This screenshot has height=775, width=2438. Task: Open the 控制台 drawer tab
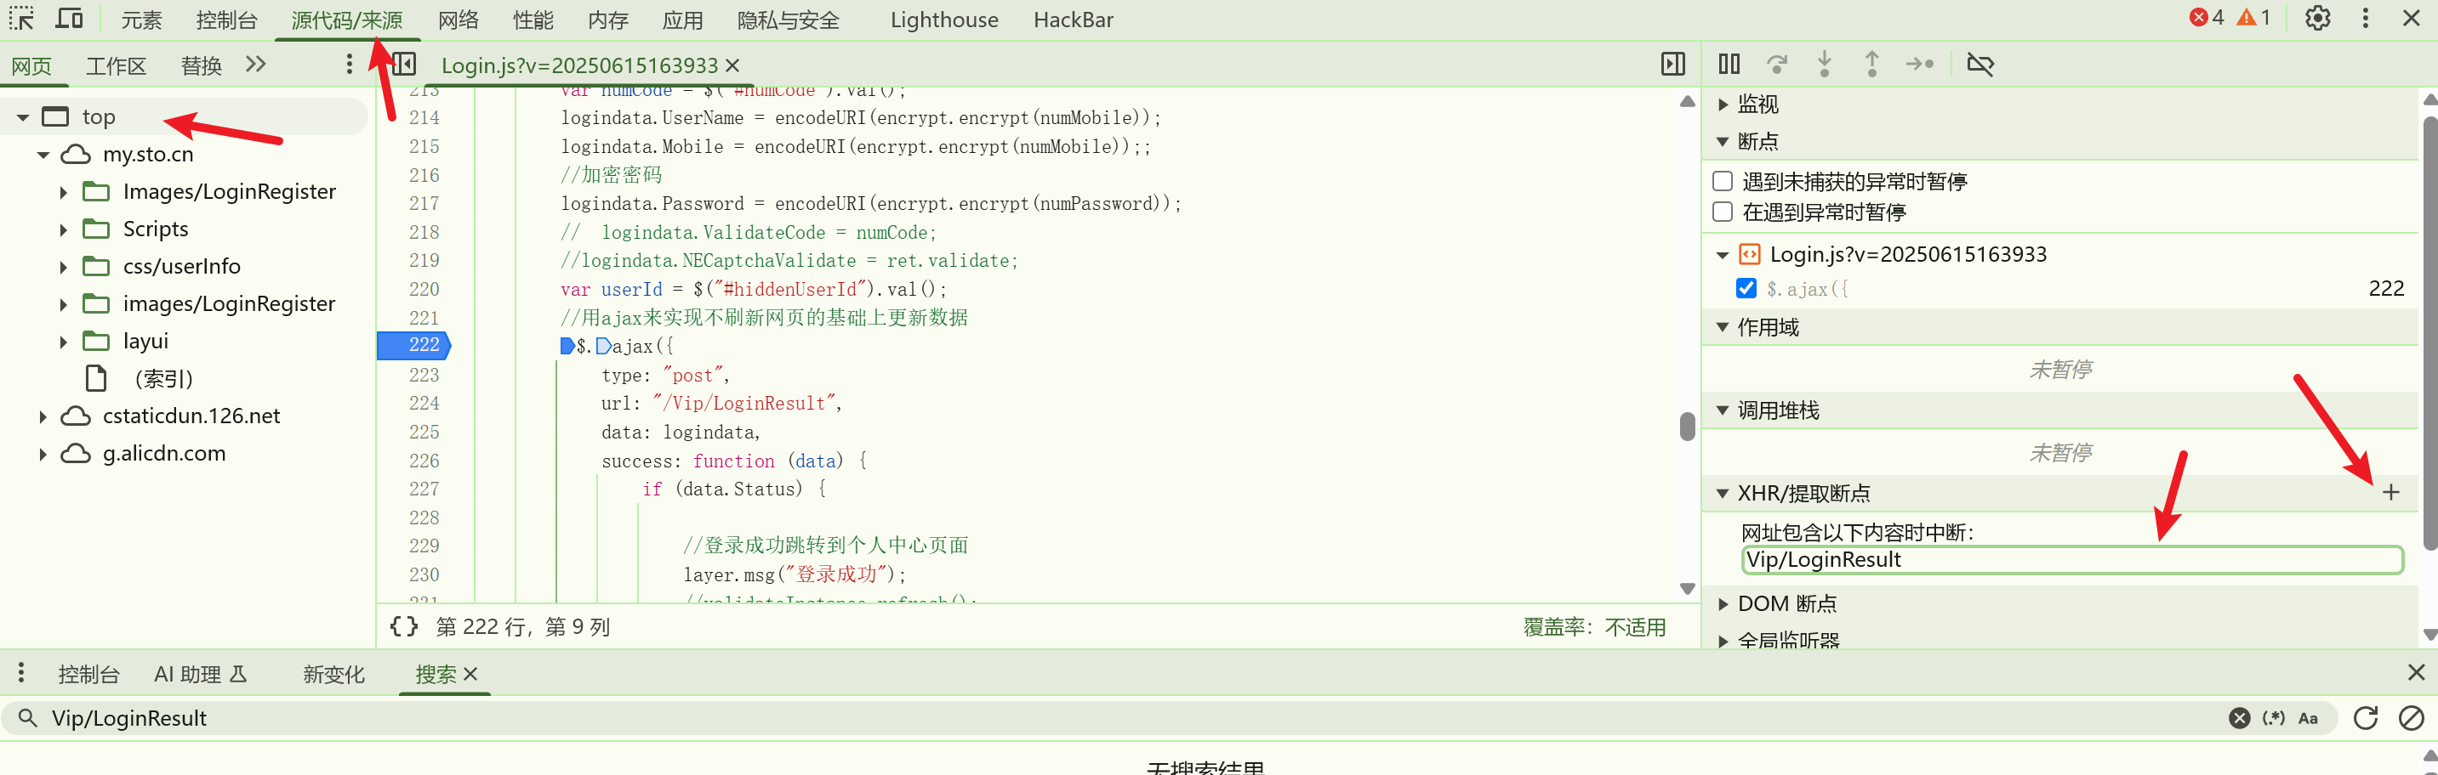click(x=88, y=674)
